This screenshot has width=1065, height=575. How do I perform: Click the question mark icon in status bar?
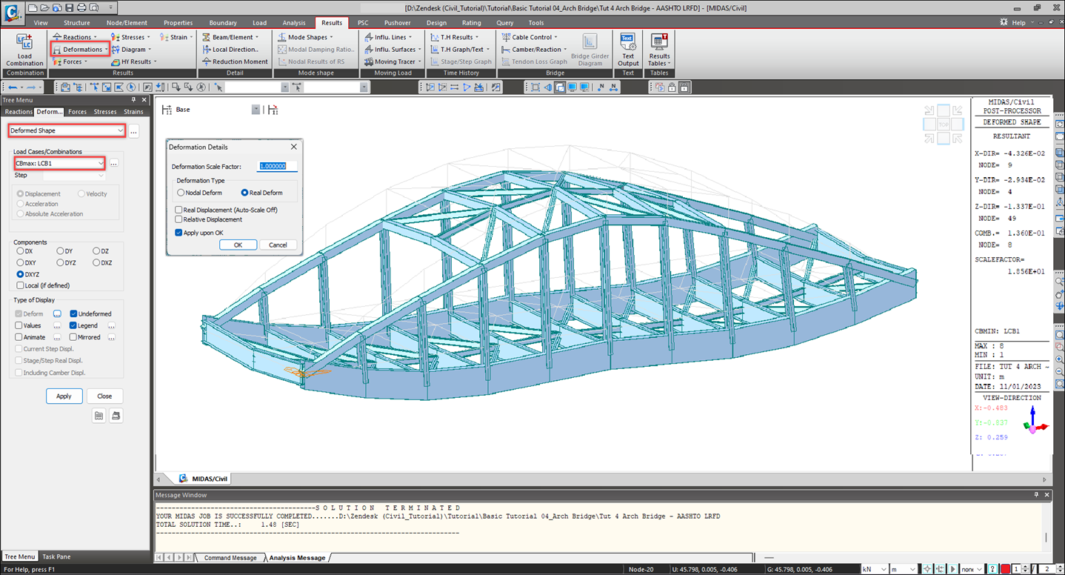coord(992,569)
